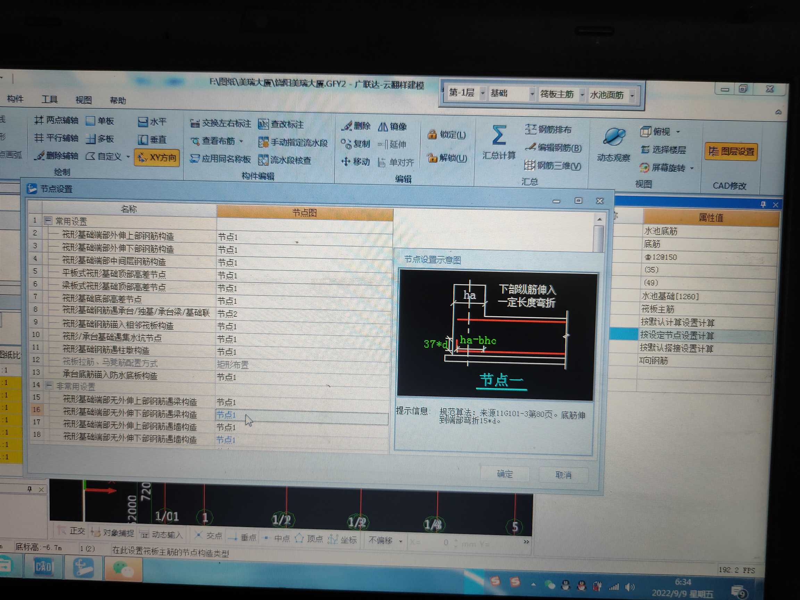The height and width of the screenshot is (600, 800).
Task: Toggle 动态输入 mode
Action: [x=161, y=534]
